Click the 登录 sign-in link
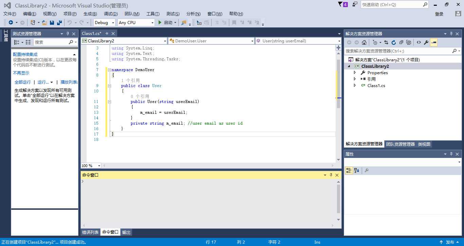Image resolution: width=464 pixels, height=246 pixels. point(439,14)
